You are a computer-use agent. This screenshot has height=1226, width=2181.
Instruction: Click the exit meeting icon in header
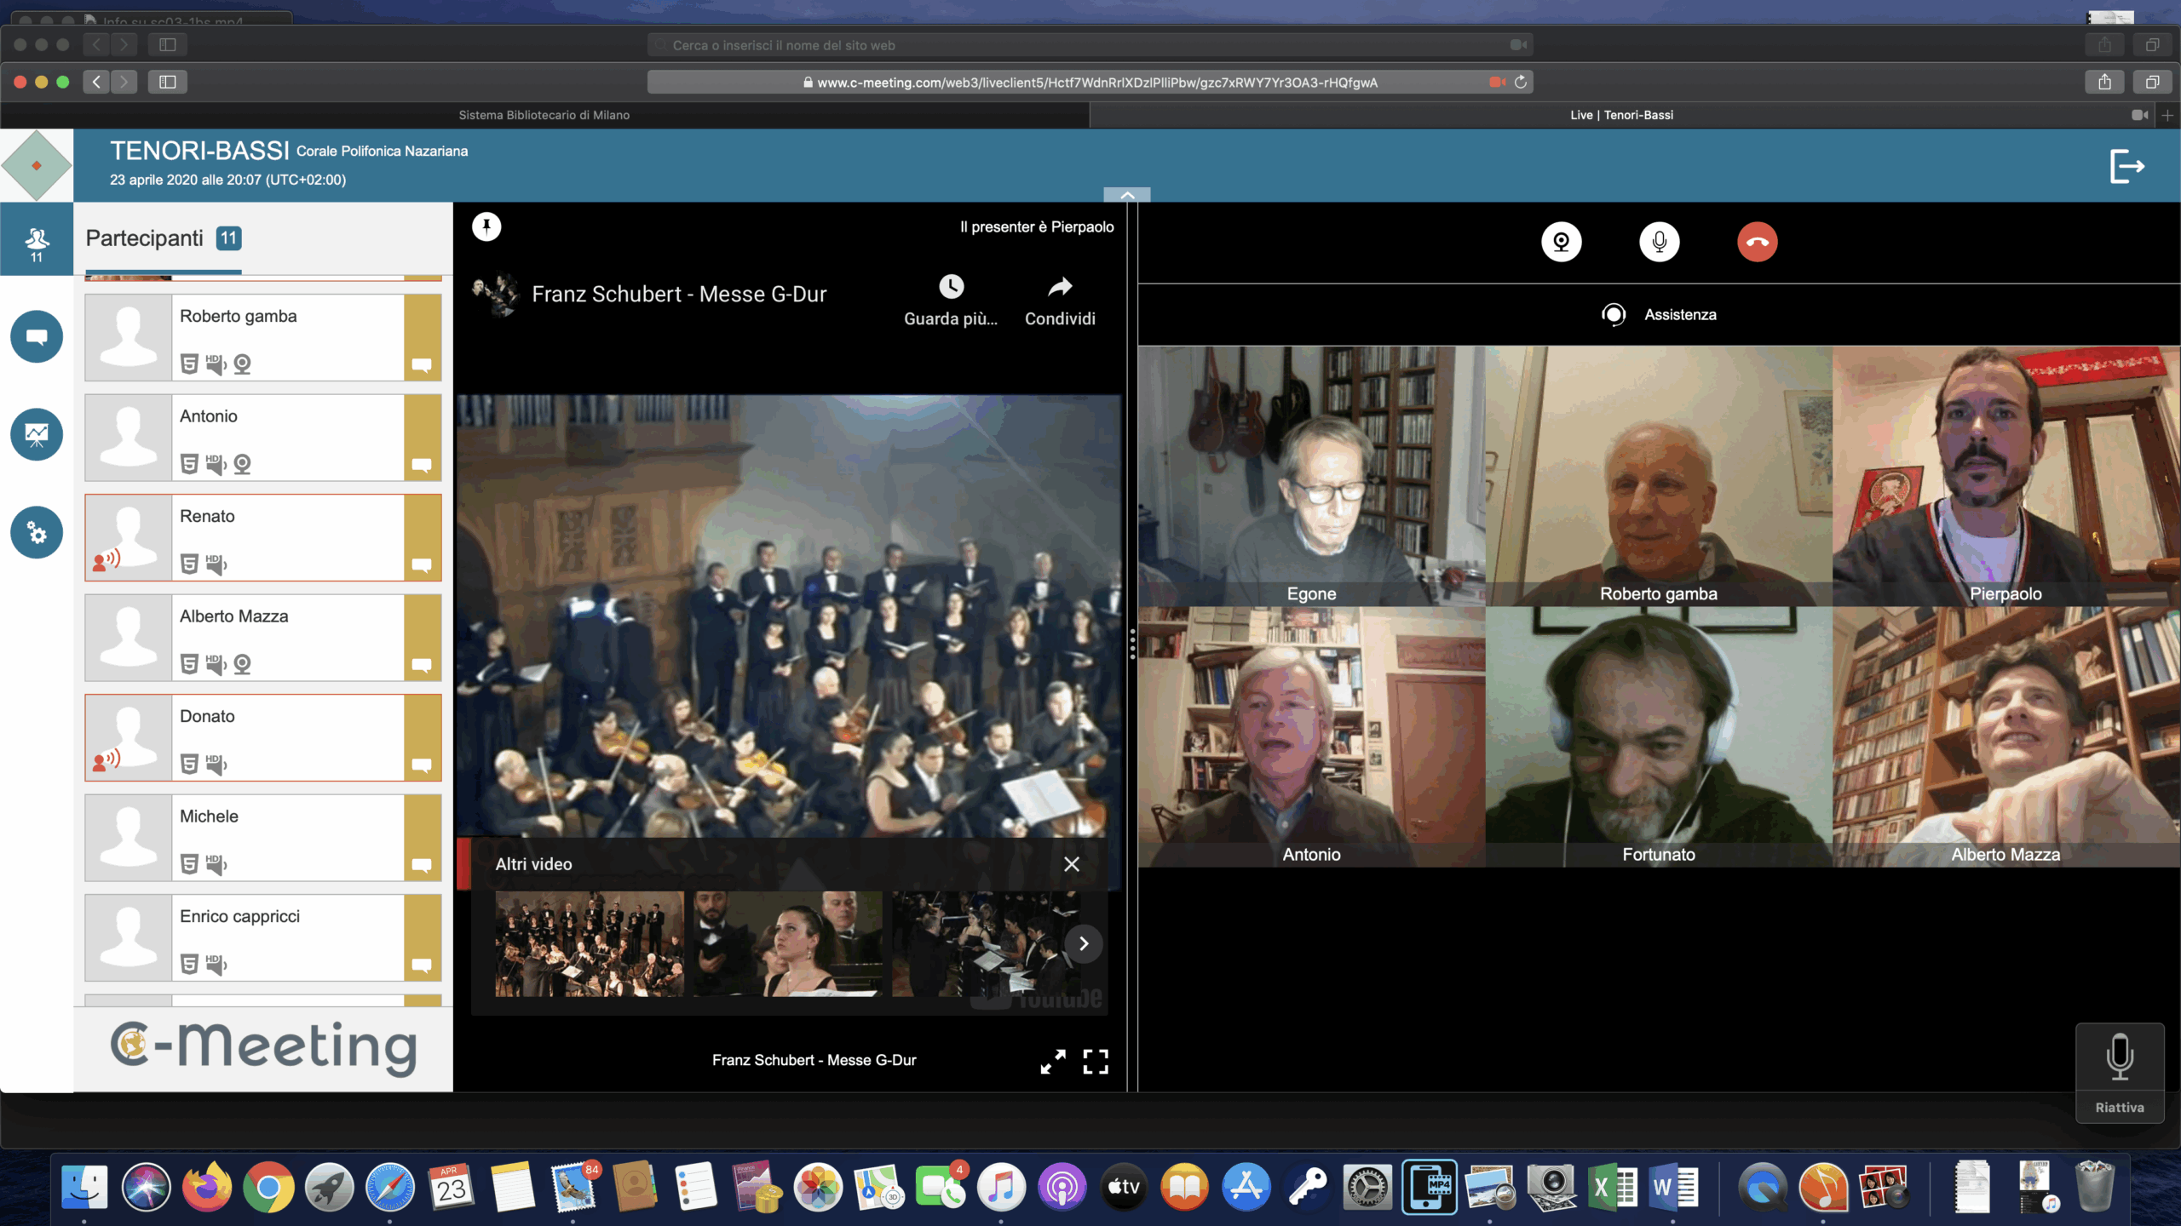[x=2126, y=166]
